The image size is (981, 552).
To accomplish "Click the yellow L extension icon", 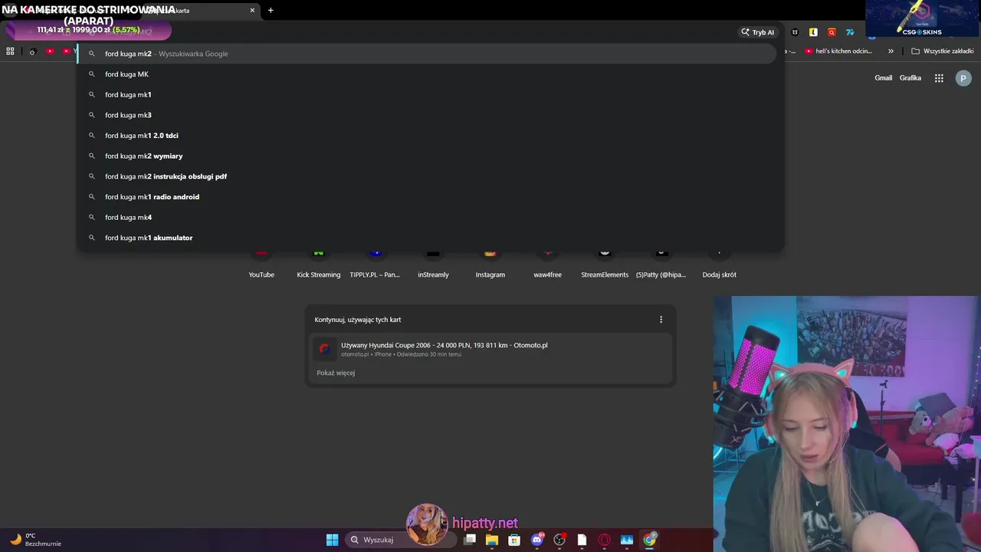I will (813, 32).
